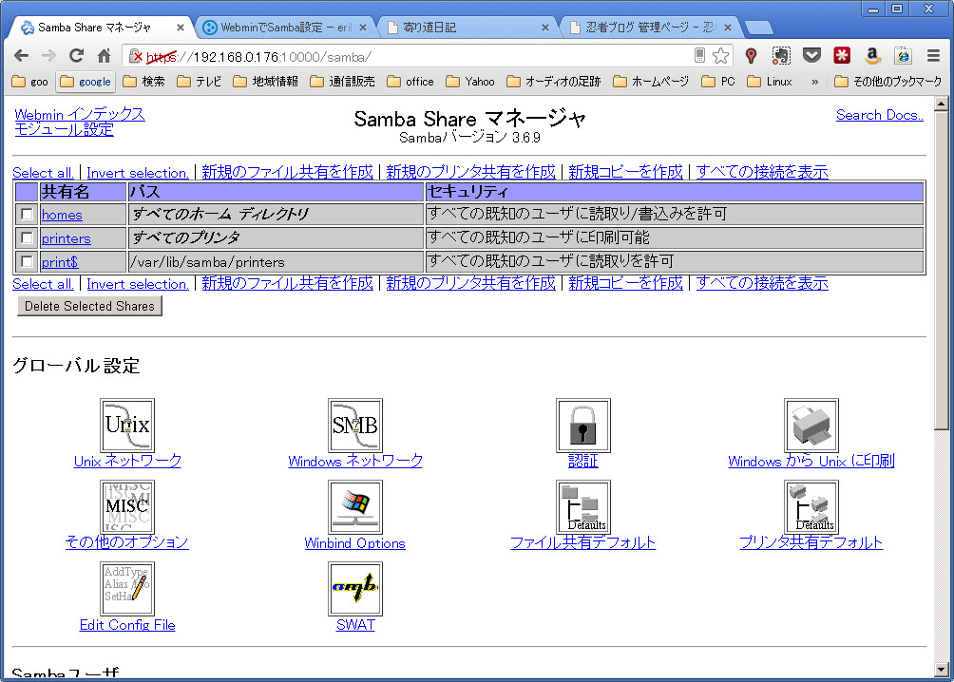Click the Pocket extension icon
This screenshot has height=682, width=954.
click(x=811, y=56)
